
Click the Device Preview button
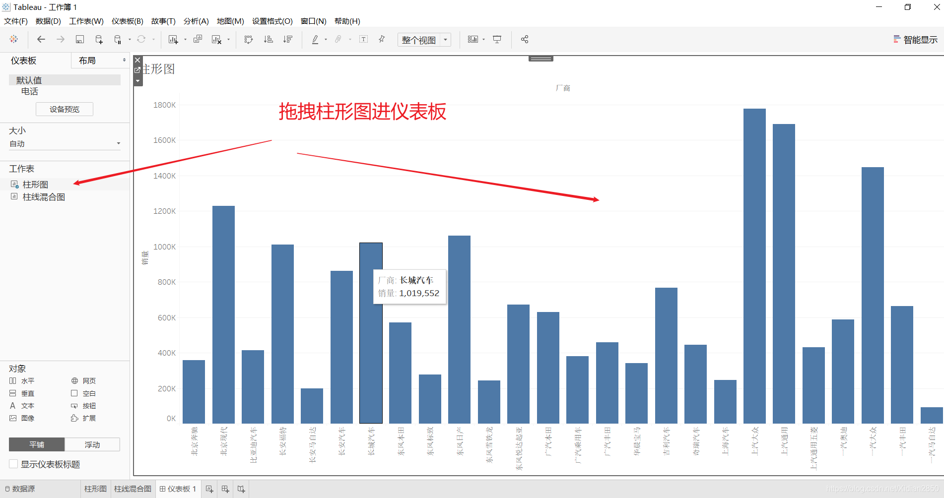click(65, 109)
